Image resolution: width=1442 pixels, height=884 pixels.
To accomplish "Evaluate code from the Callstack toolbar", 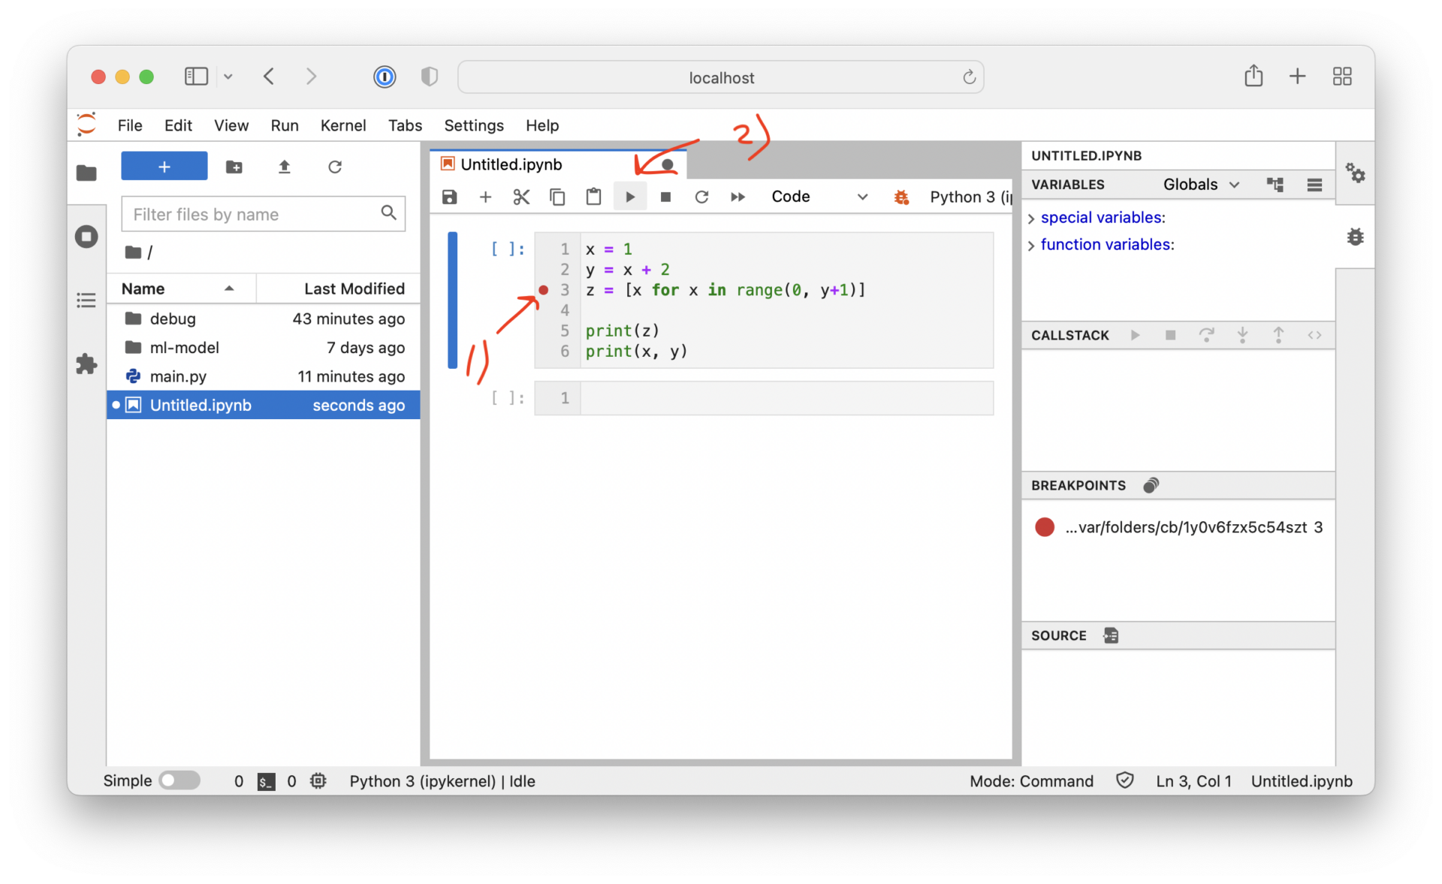I will 1315,336.
